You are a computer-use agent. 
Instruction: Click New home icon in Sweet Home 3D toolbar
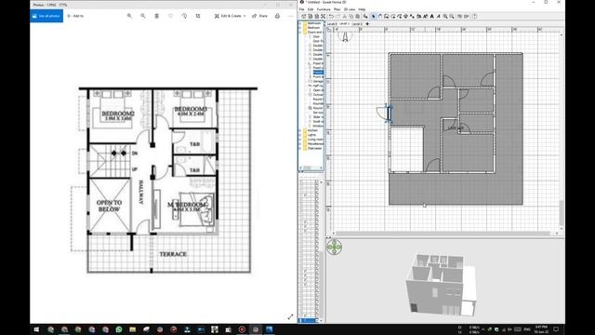point(303,17)
